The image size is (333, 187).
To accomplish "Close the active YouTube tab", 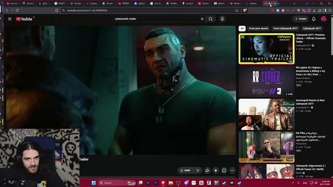I will click(x=275, y=3).
